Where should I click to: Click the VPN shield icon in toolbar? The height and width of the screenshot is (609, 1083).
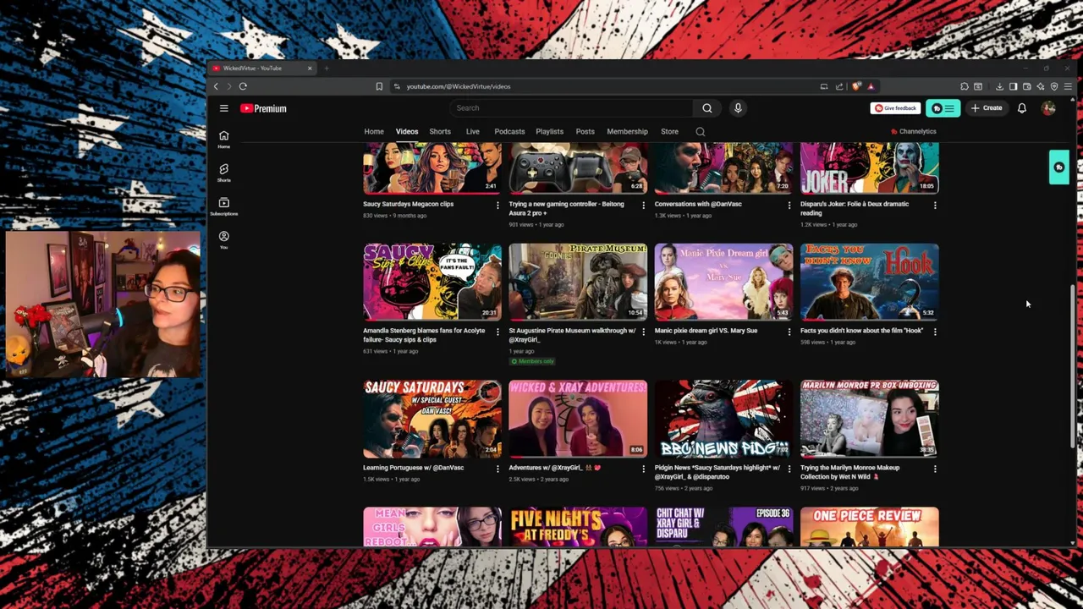tap(1054, 86)
